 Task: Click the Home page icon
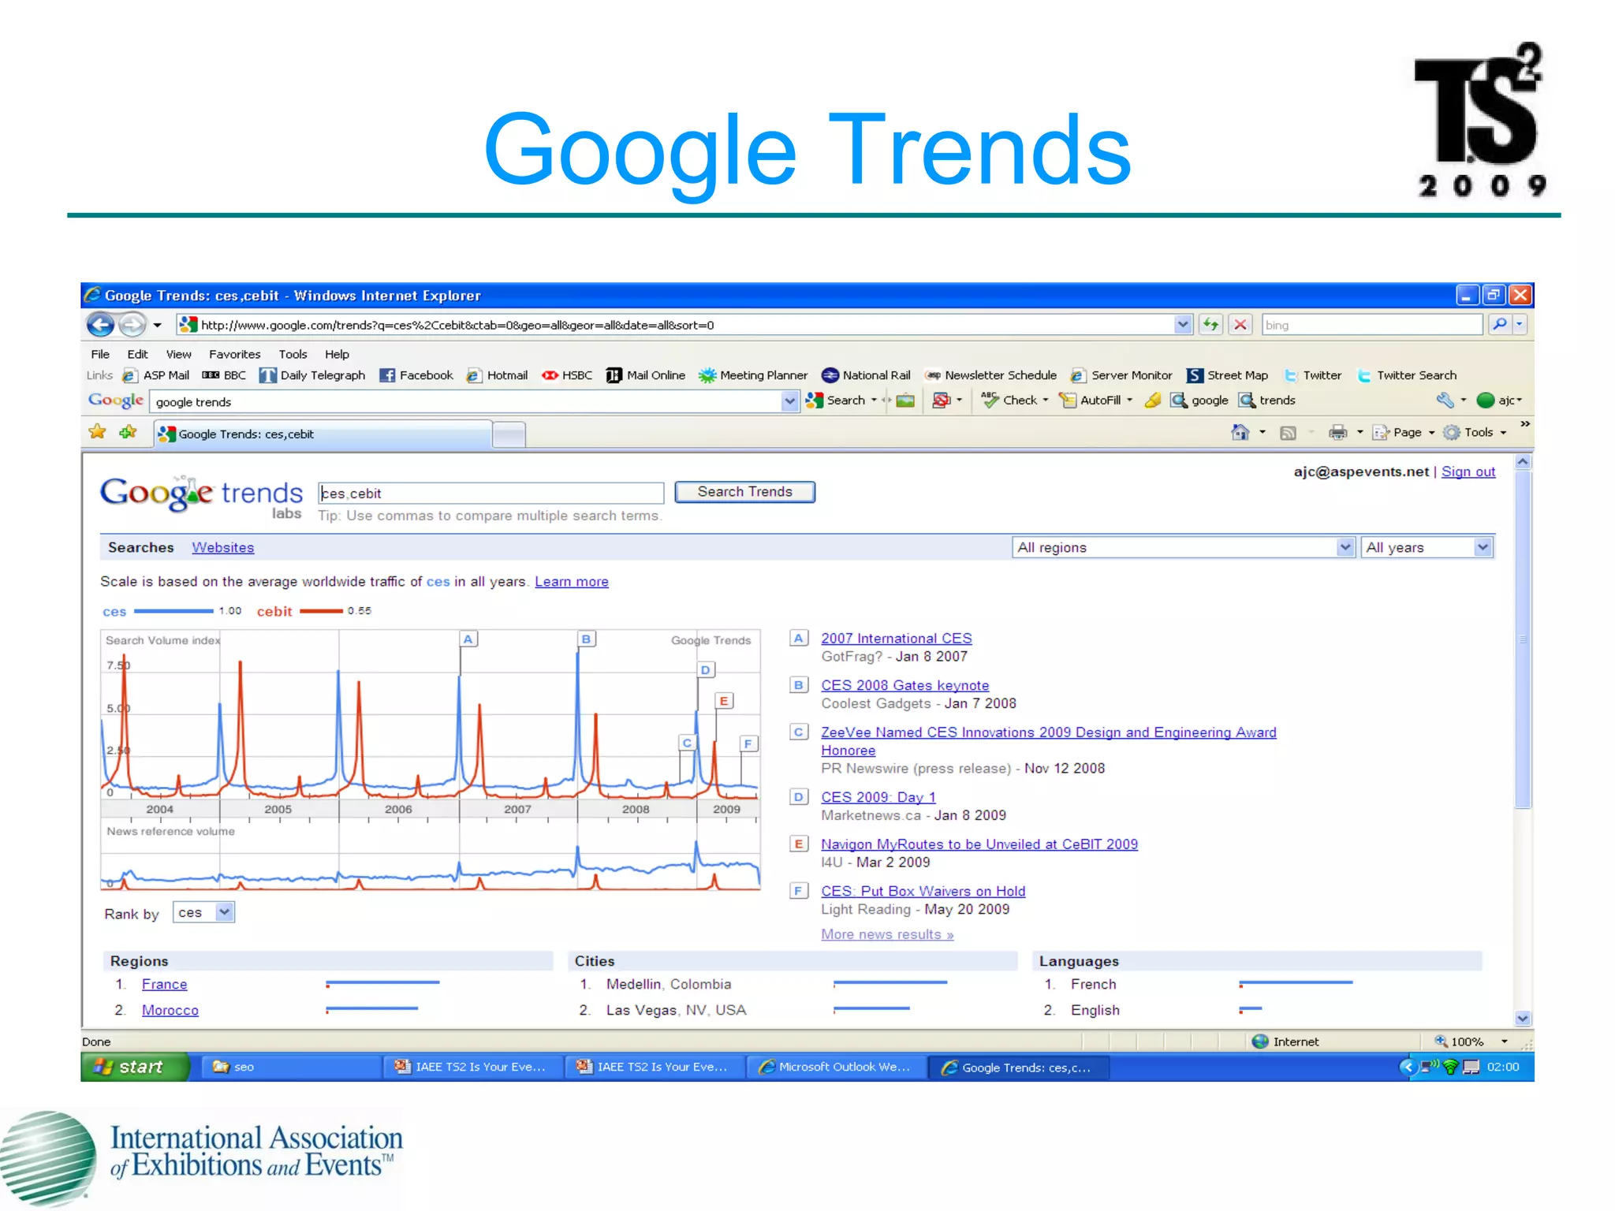click(x=1240, y=432)
